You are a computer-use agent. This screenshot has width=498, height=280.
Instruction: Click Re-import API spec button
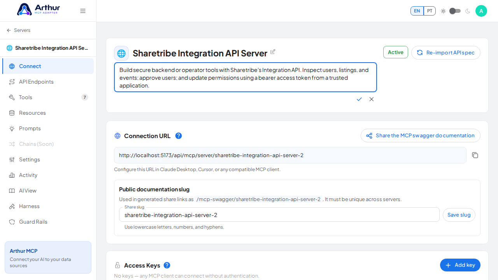click(446, 52)
